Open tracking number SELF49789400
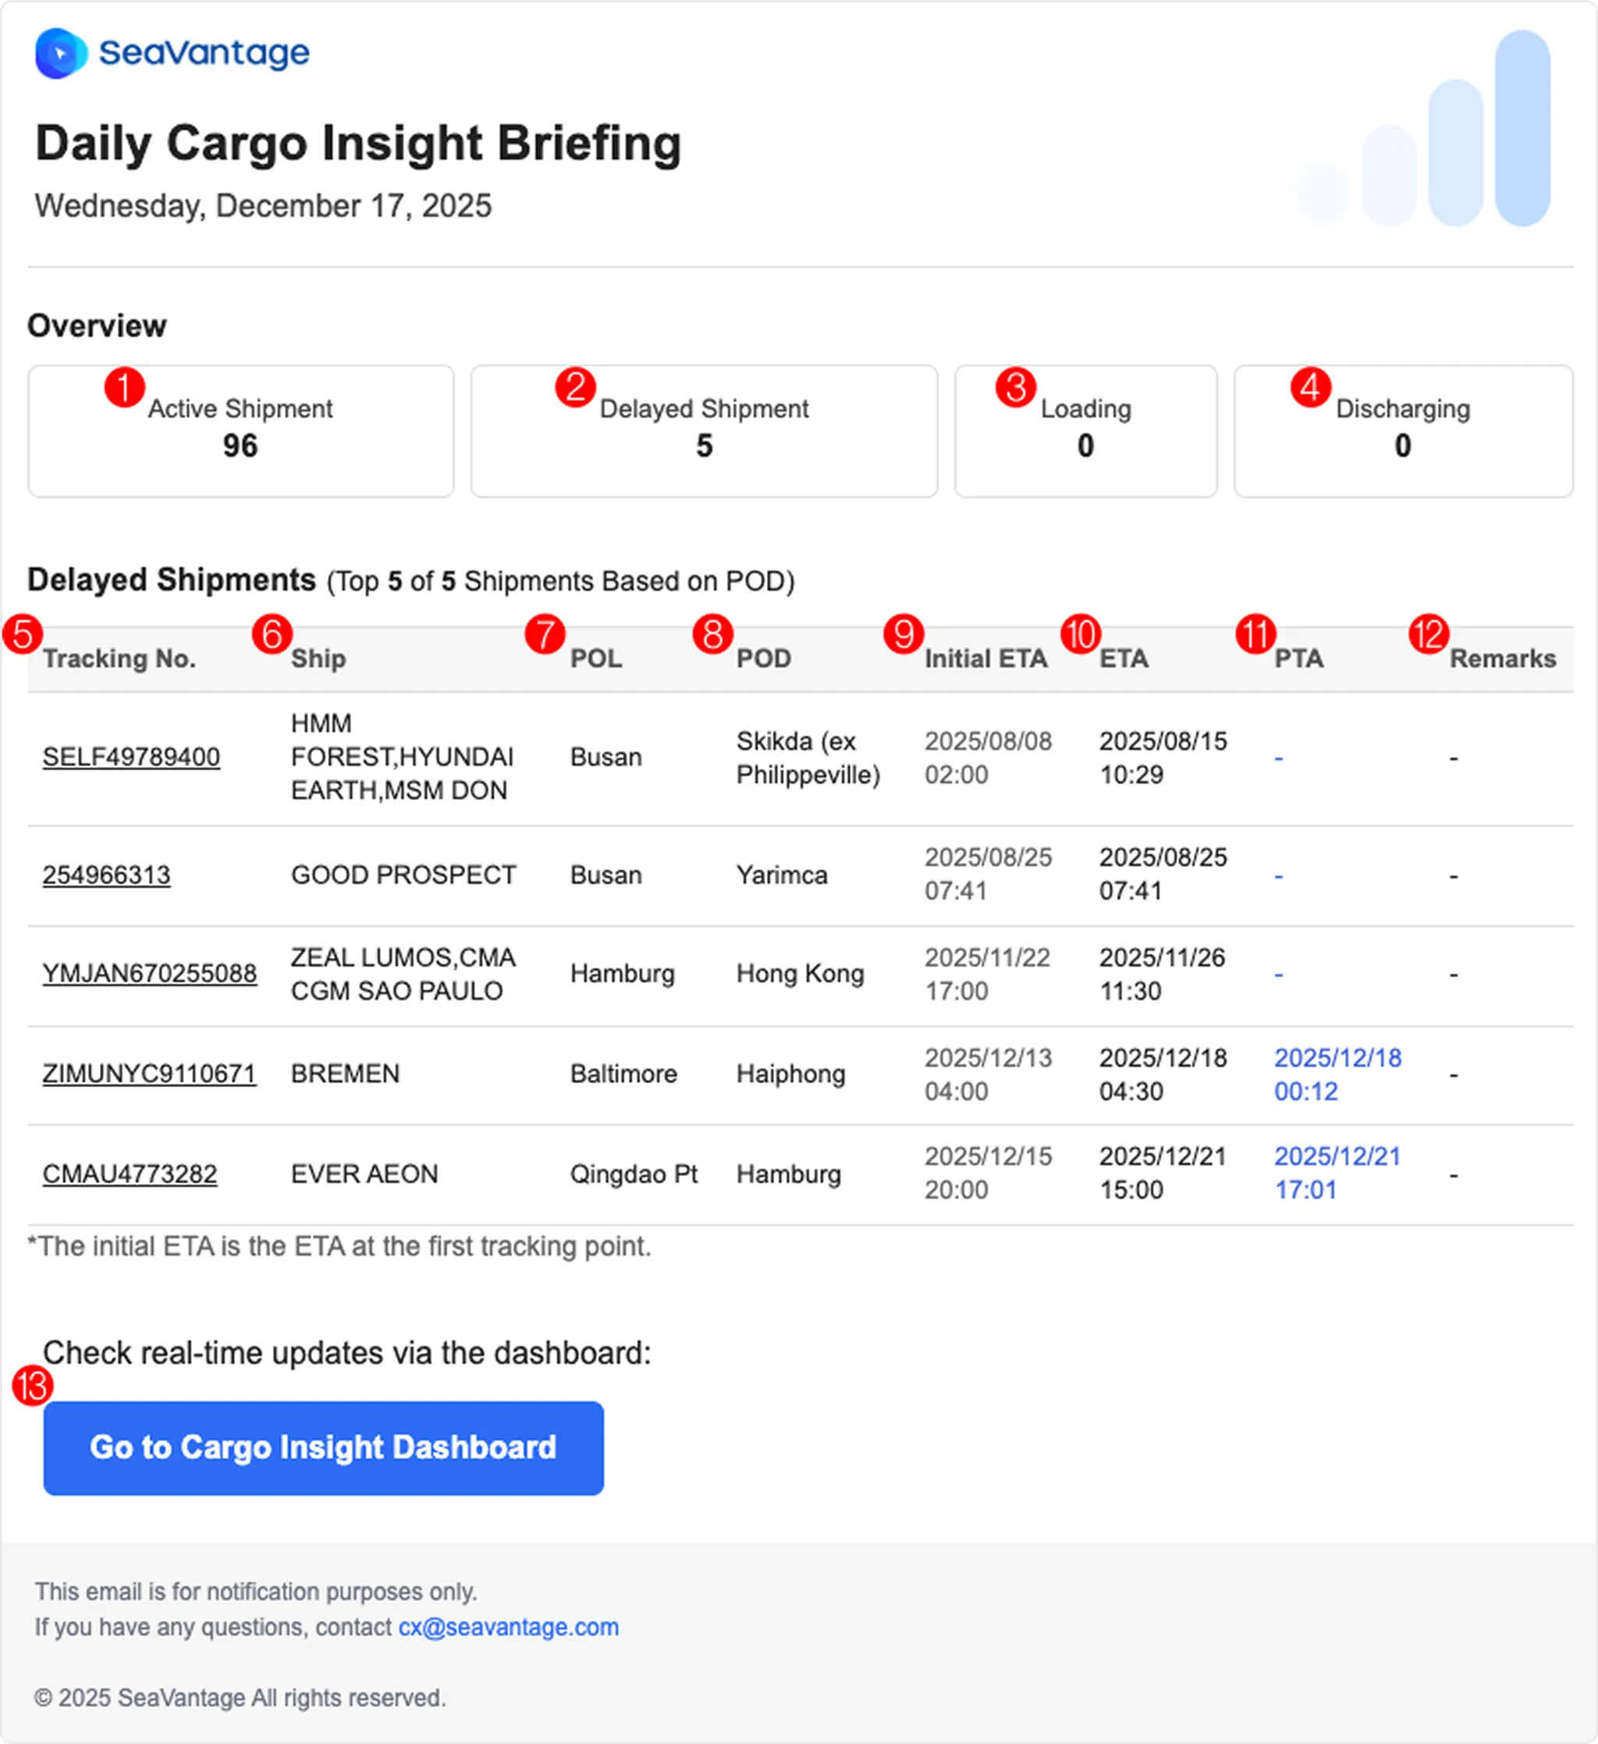Image resolution: width=1598 pixels, height=1744 pixels. 132,757
